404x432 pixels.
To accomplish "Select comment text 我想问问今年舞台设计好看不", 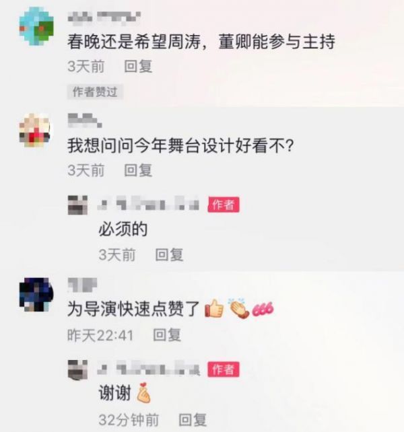I will [180, 146].
